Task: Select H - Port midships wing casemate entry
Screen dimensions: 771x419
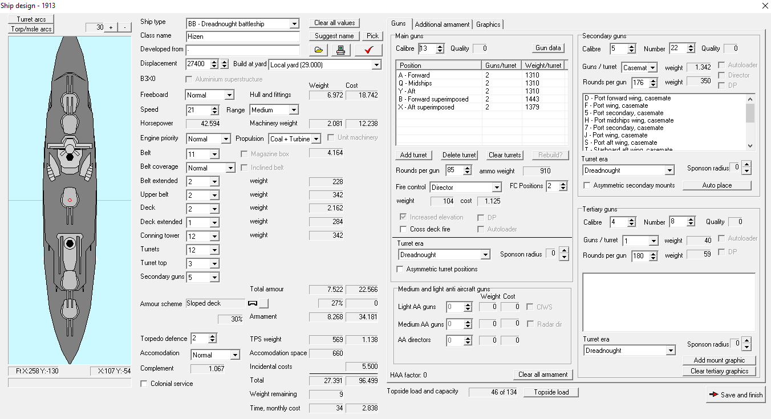Action: 664,120
